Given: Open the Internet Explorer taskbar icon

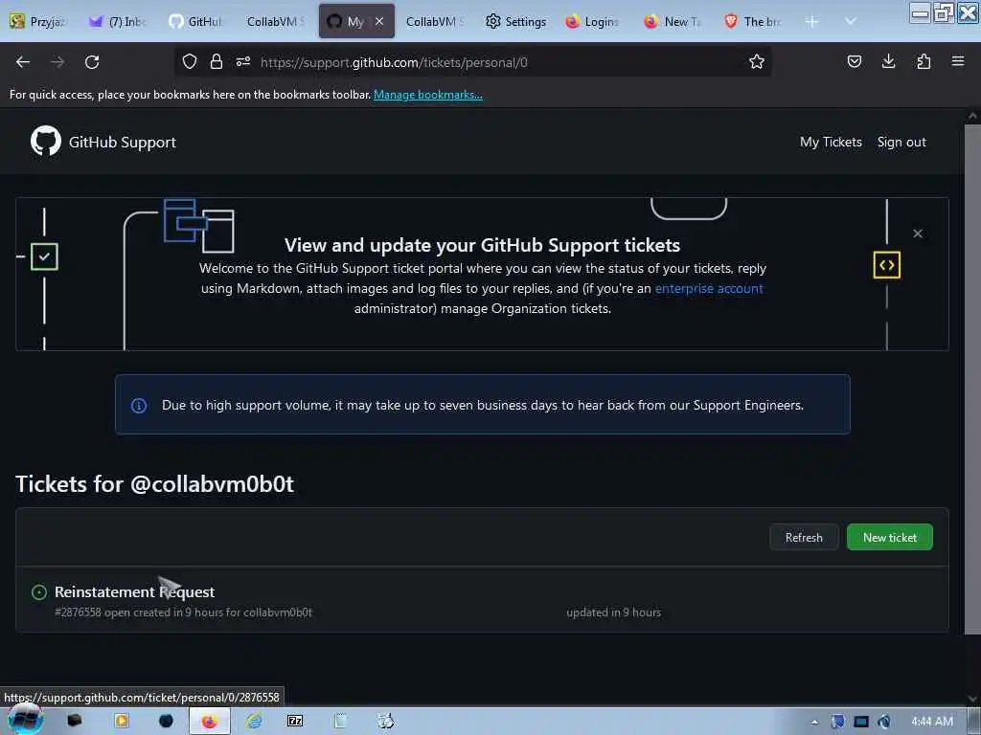Looking at the screenshot, I should [x=253, y=722].
